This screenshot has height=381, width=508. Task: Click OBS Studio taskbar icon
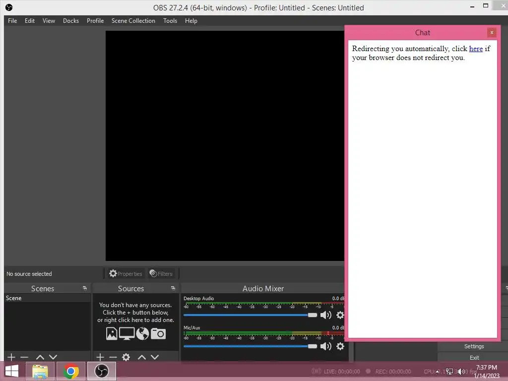102,371
